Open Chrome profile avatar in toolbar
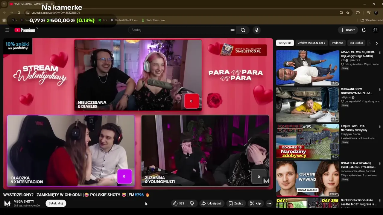383x215 pixels. point(376,13)
